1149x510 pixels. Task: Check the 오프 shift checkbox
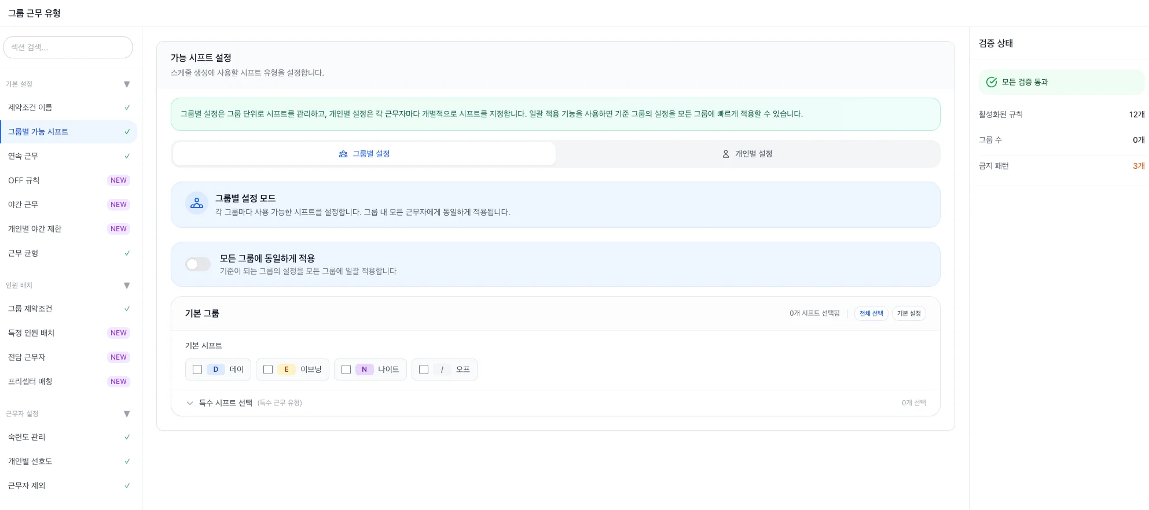pyautogui.click(x=424, y=369)
